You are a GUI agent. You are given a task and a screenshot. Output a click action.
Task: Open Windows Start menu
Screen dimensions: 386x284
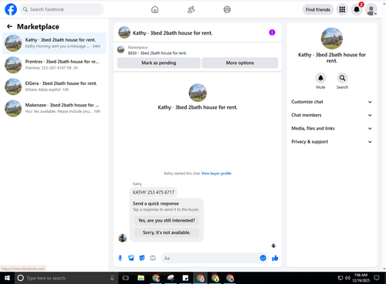coord(7,278)
